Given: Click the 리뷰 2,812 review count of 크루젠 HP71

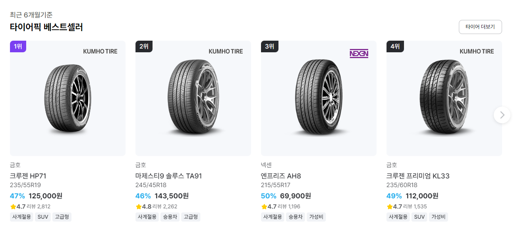Looking at the screenshot, I should click(38, 206).
